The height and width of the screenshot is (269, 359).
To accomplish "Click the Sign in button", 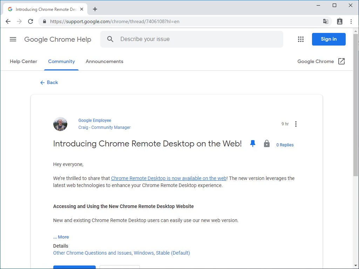I will pos(328,39).
